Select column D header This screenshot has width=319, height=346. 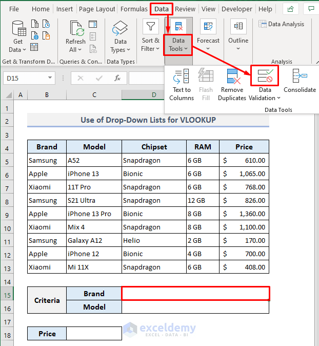154,95
